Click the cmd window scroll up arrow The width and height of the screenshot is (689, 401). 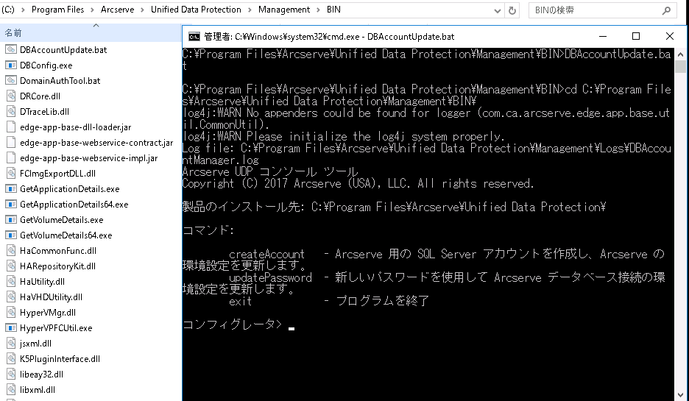coord(680,54)
